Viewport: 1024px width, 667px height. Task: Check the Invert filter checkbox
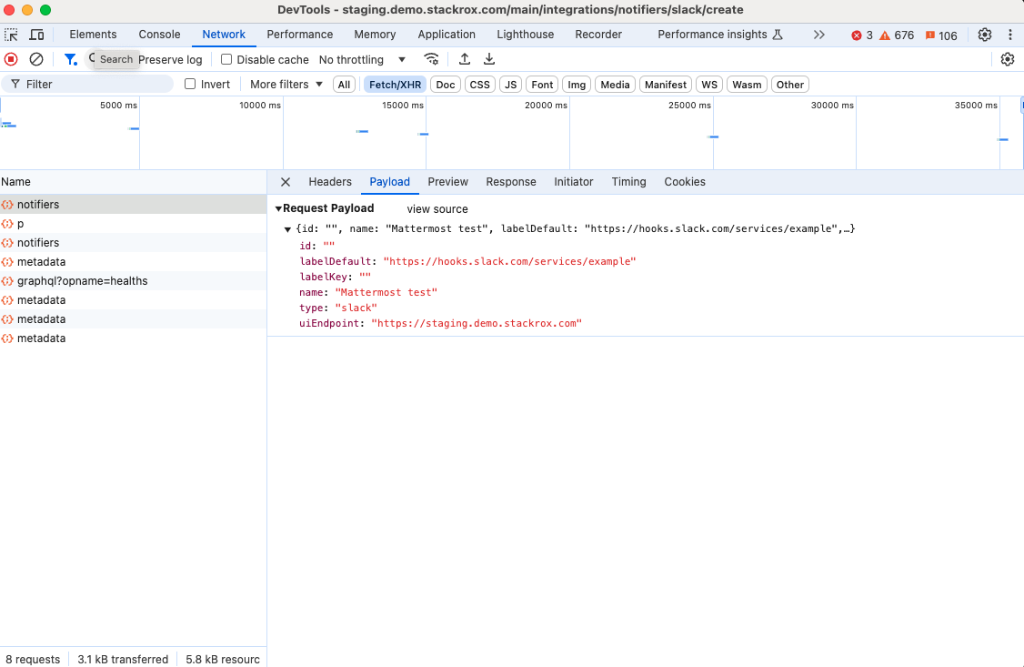pyautogui.click(x=190, y=85)
